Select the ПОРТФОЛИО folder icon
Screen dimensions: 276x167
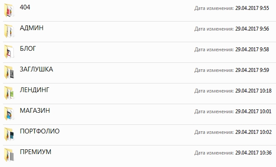coord(9,134)
